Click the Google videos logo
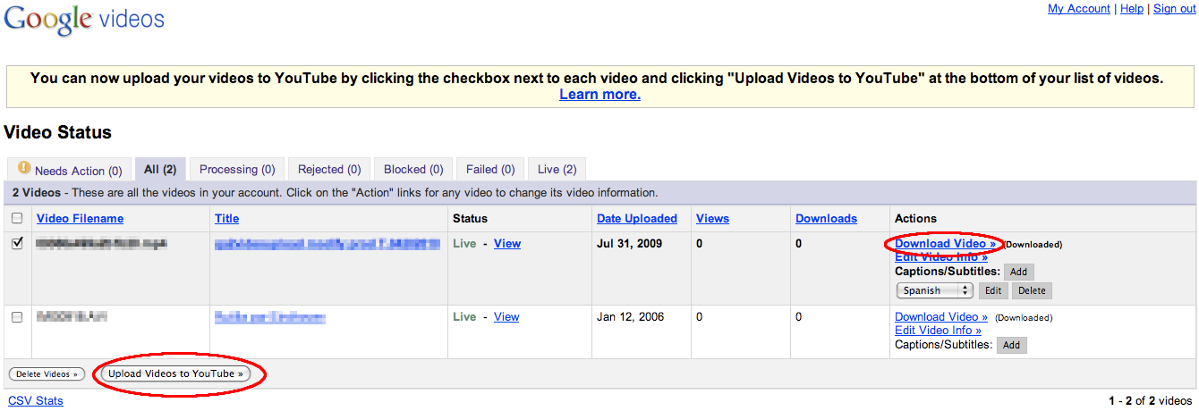 [84, 20]
